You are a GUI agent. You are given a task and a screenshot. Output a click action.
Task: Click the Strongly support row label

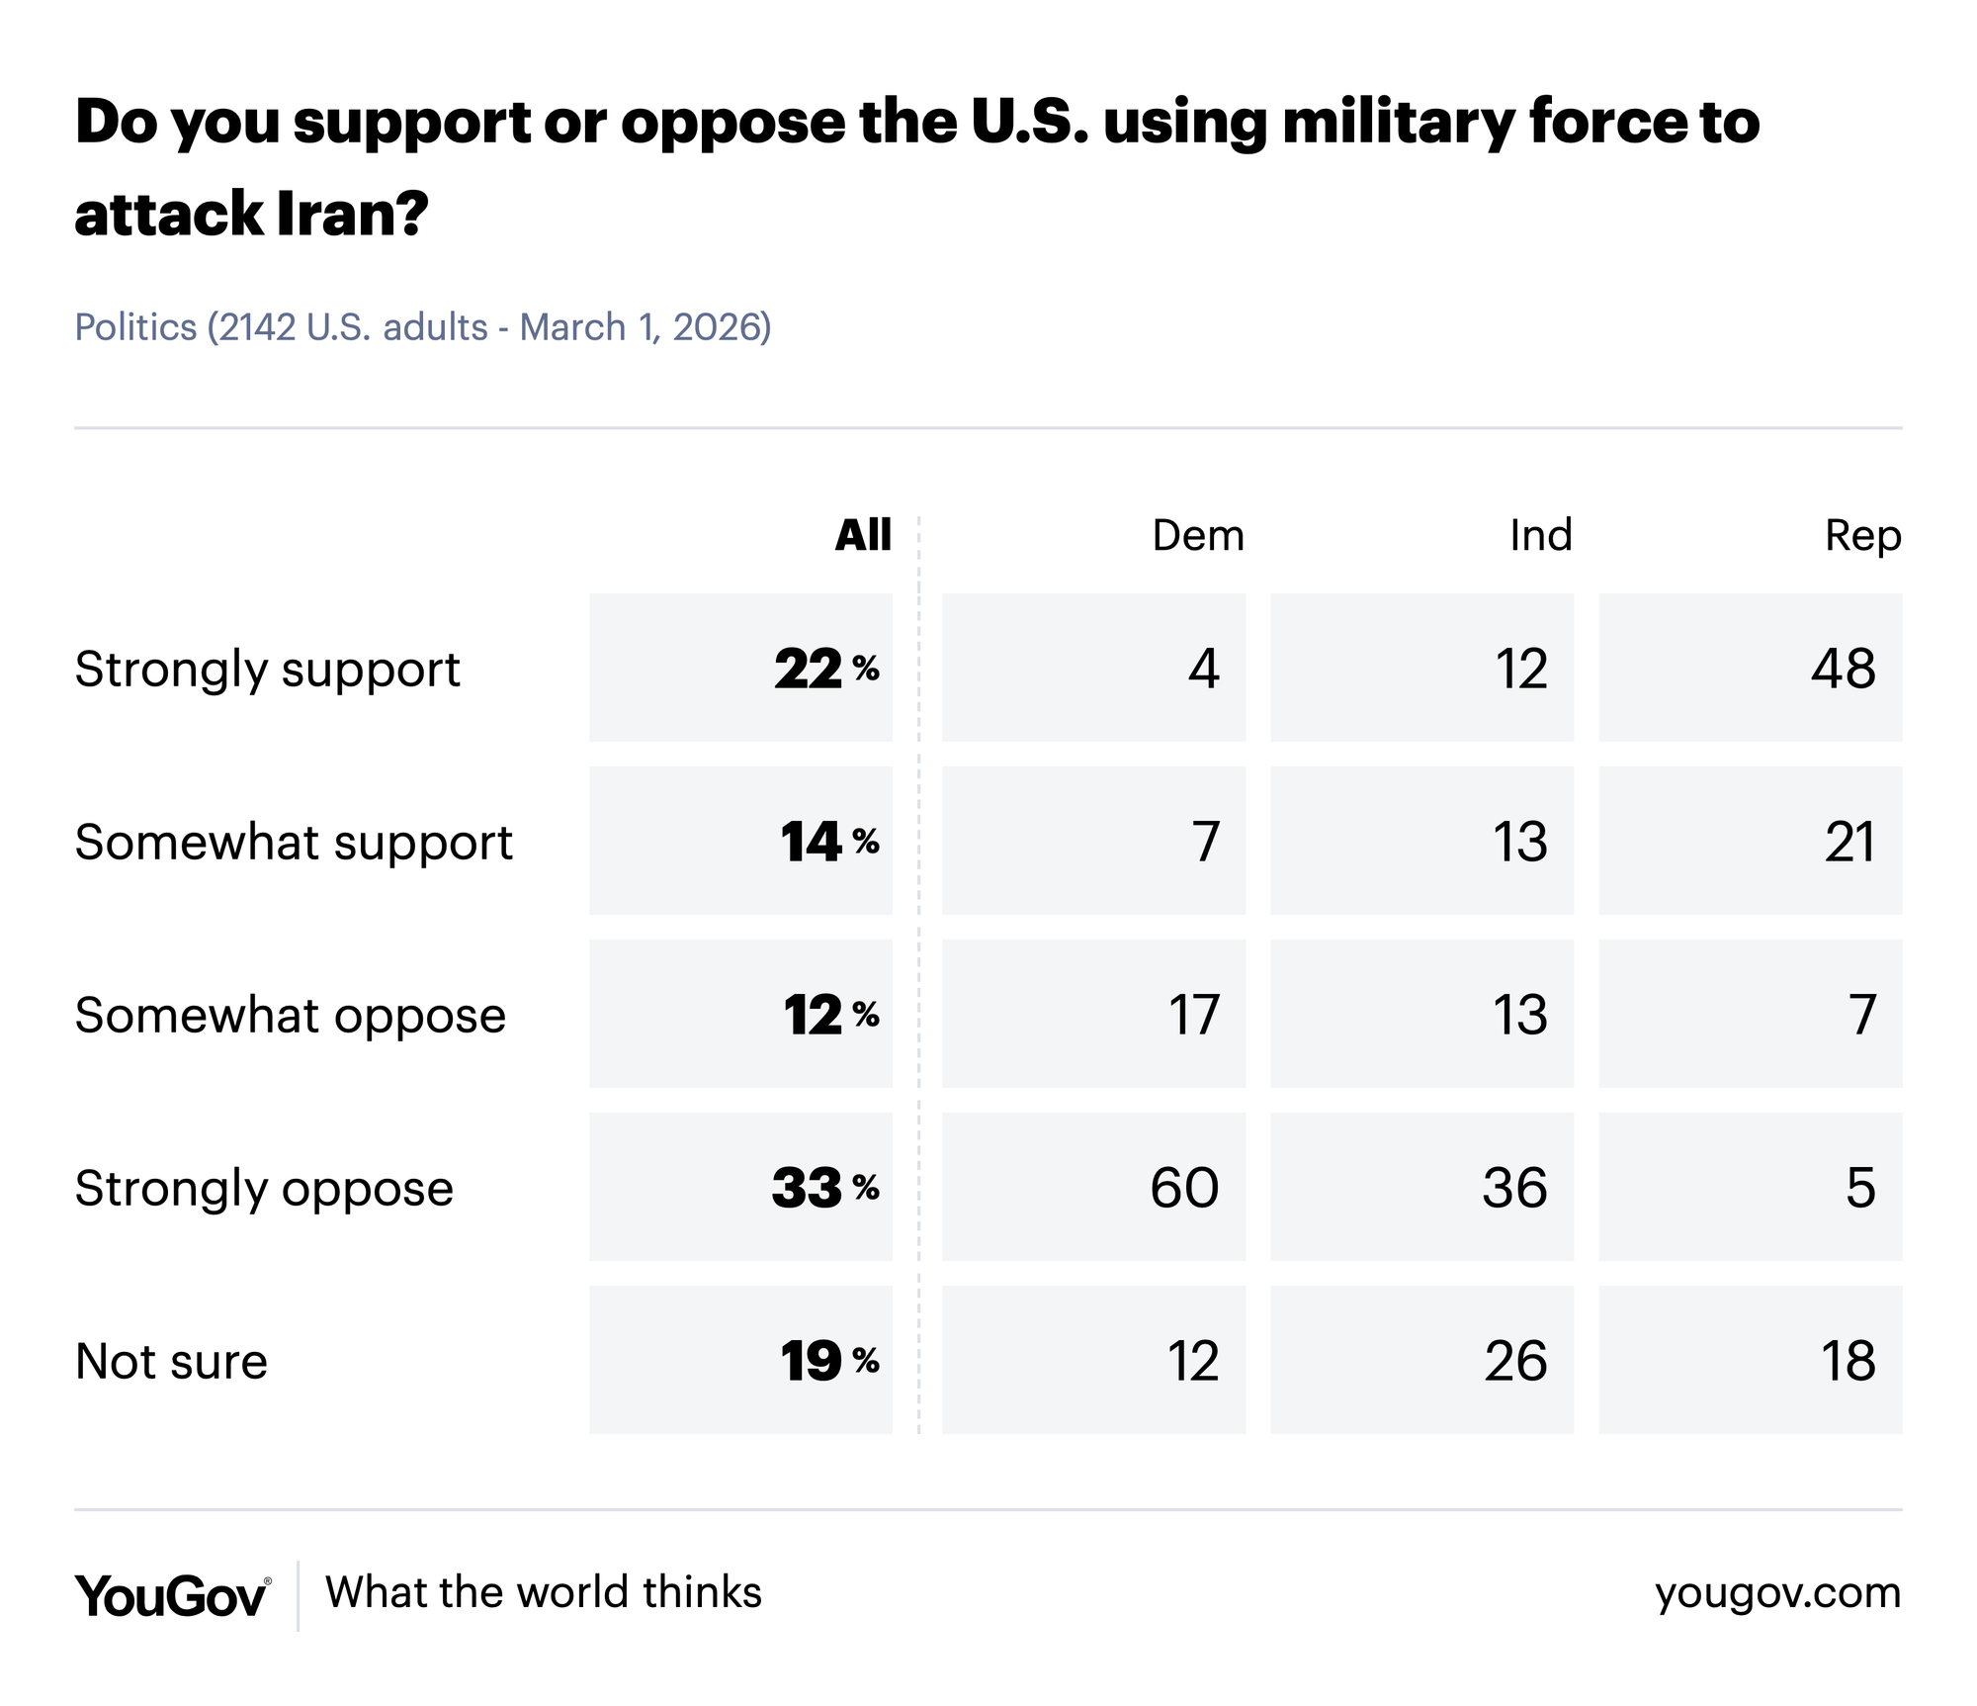pyautogui.click(x=268, y=670)
